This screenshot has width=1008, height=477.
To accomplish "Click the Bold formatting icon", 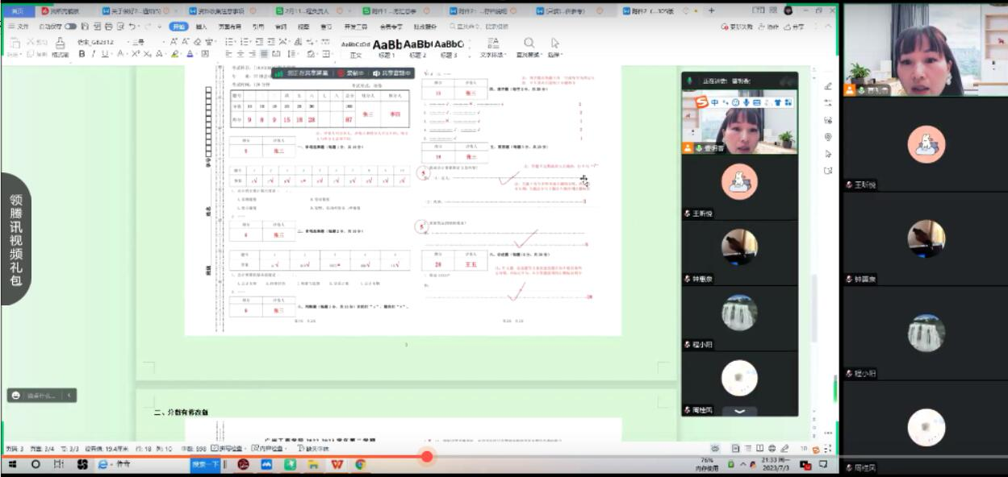I will pos(82,54).
